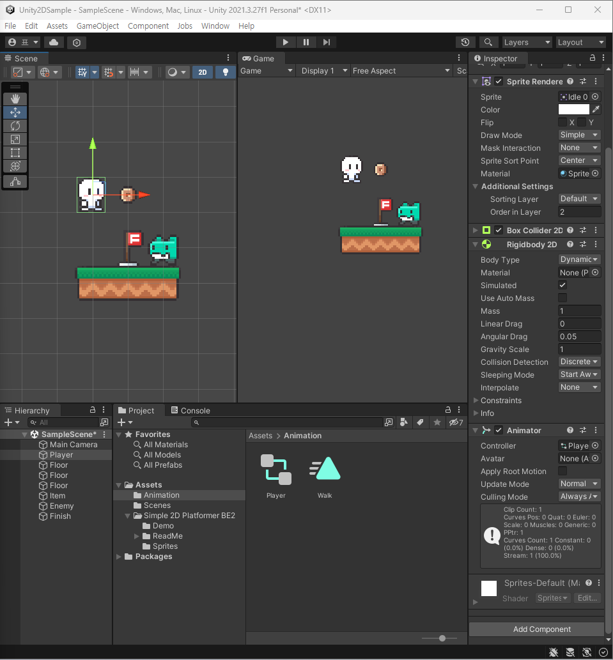Screen dimensions: 613x660
Task: Uncheck the Simulated checkbox
Action: click(562, 285)
